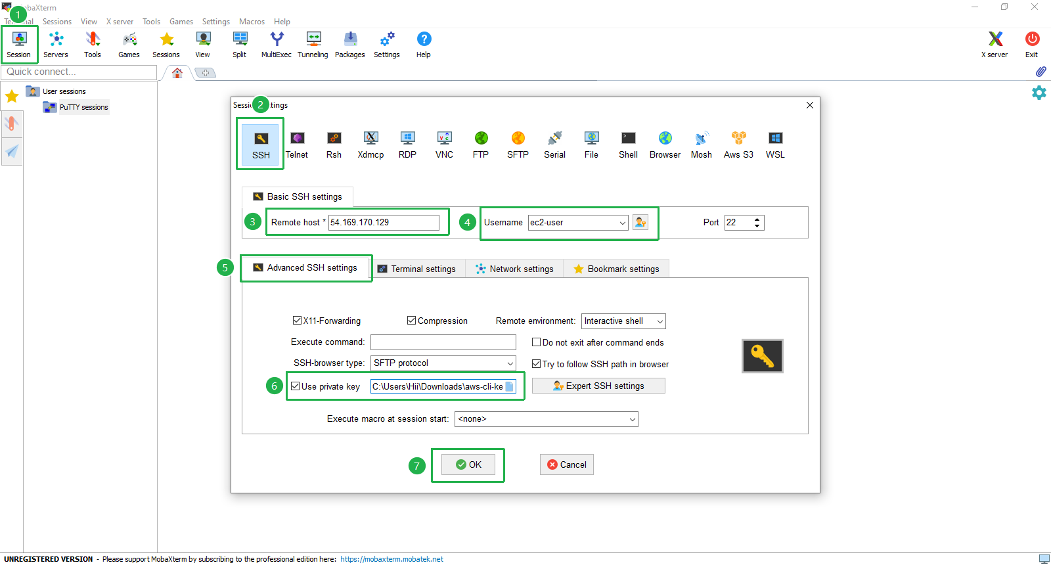Viewport: 1051px width, 565px height.
Task: Select the Rsh session type
Action: 334,145
